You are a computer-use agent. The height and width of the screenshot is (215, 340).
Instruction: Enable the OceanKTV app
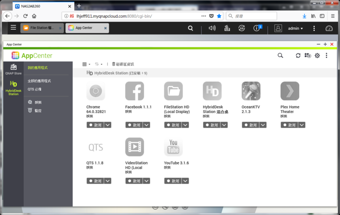(250, 125)
